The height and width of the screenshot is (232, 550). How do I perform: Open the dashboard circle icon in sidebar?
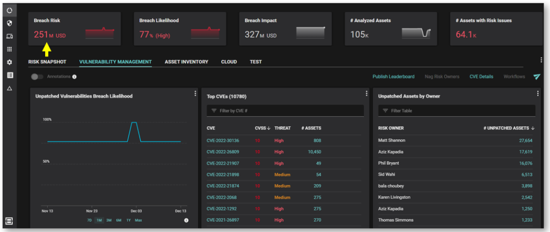(x=10, y=11)
